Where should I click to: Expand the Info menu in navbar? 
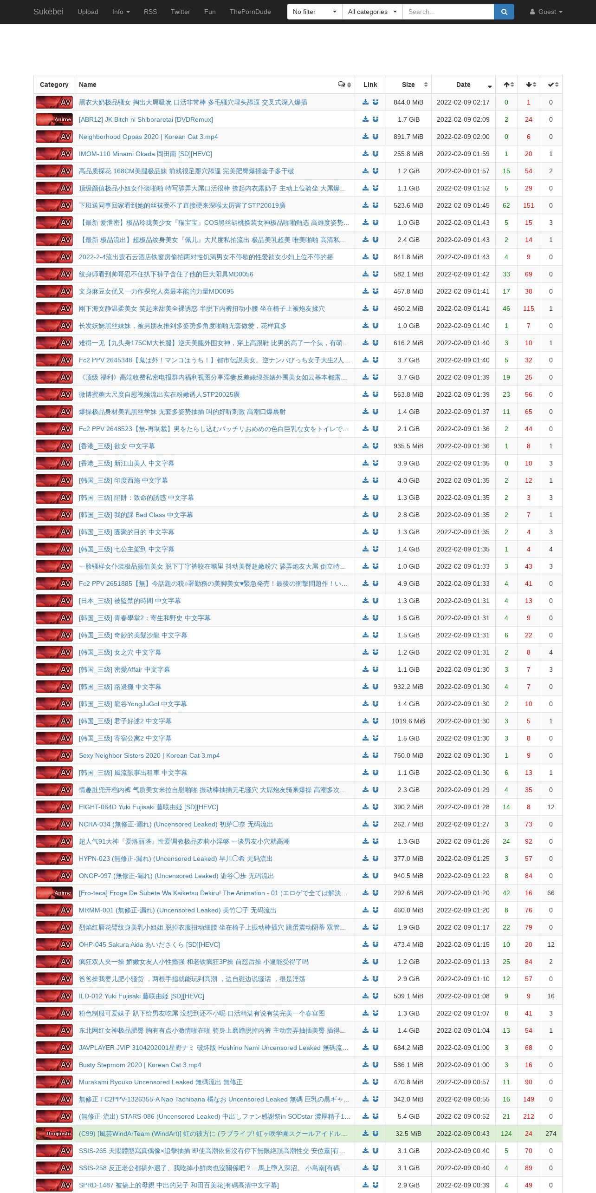[121, 12]
